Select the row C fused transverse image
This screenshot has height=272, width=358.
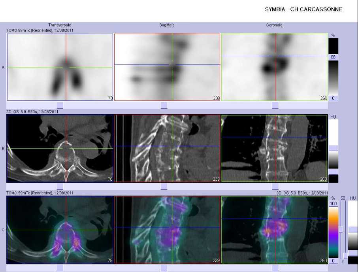pos(60,230)
